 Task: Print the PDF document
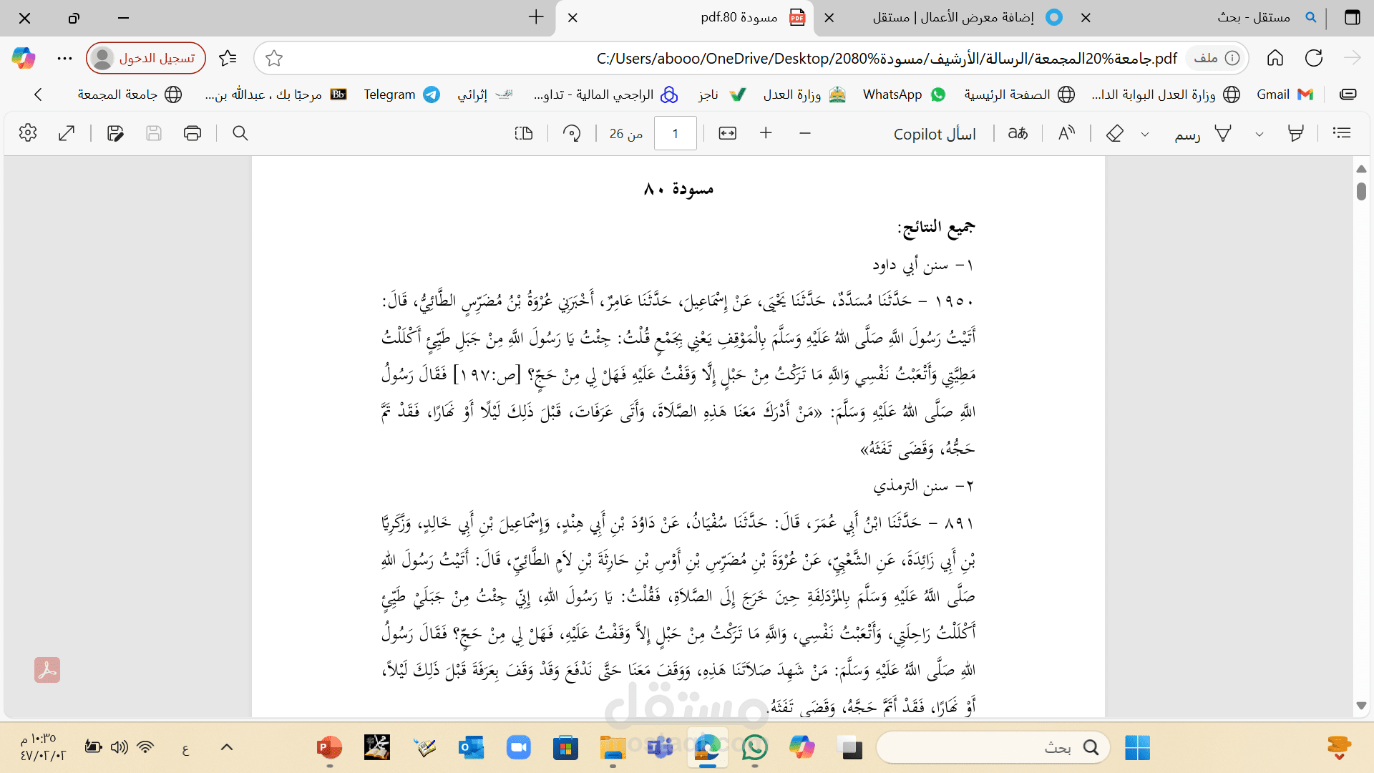tap(192, 133)
